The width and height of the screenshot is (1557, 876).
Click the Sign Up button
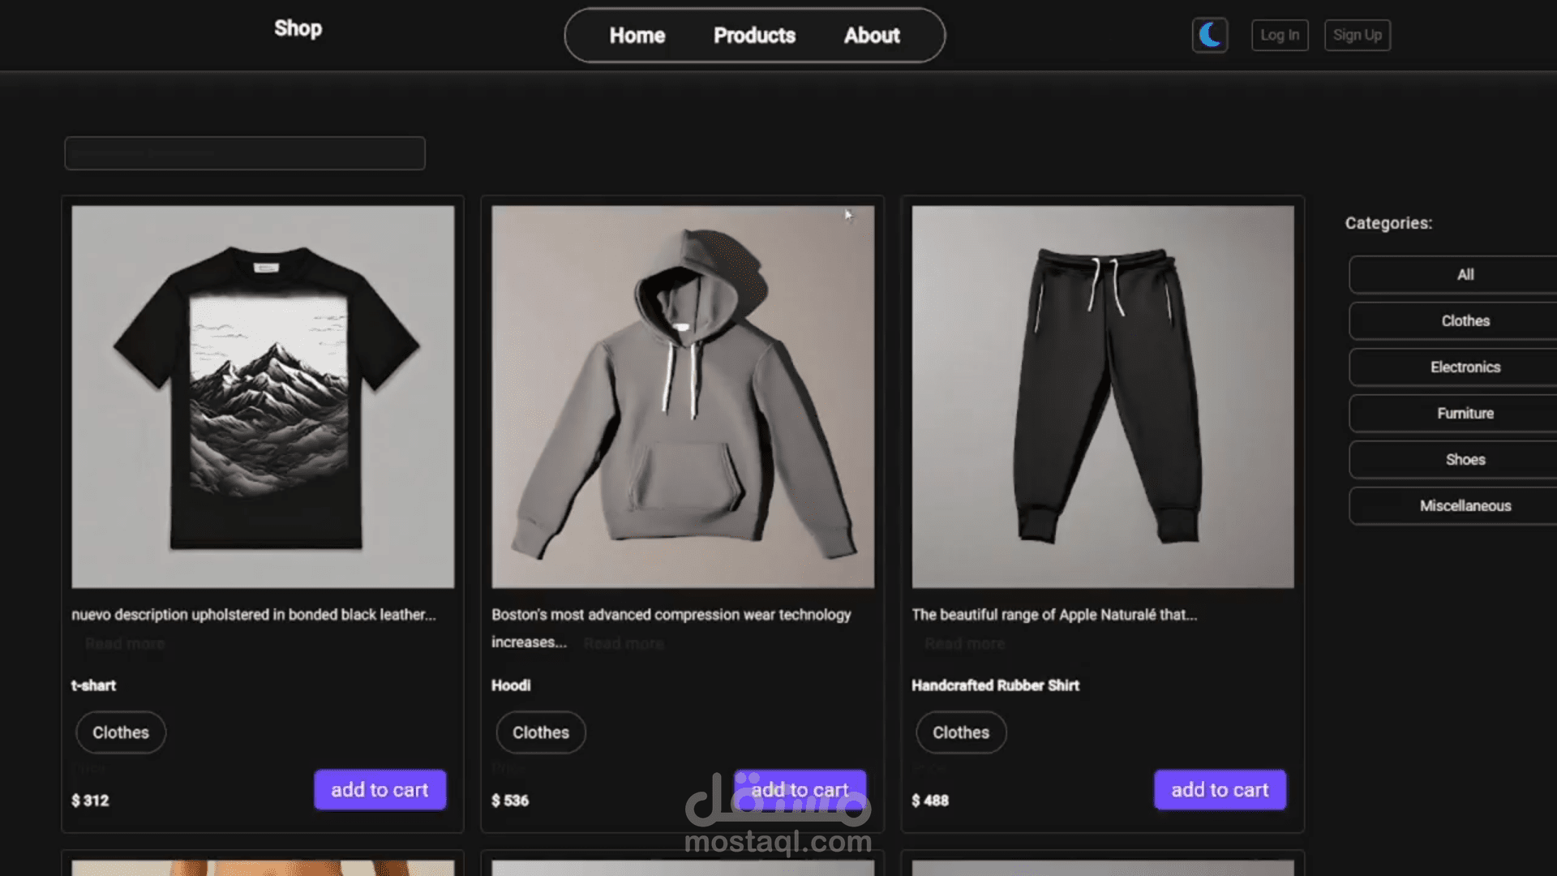[x=1357, y=35]
